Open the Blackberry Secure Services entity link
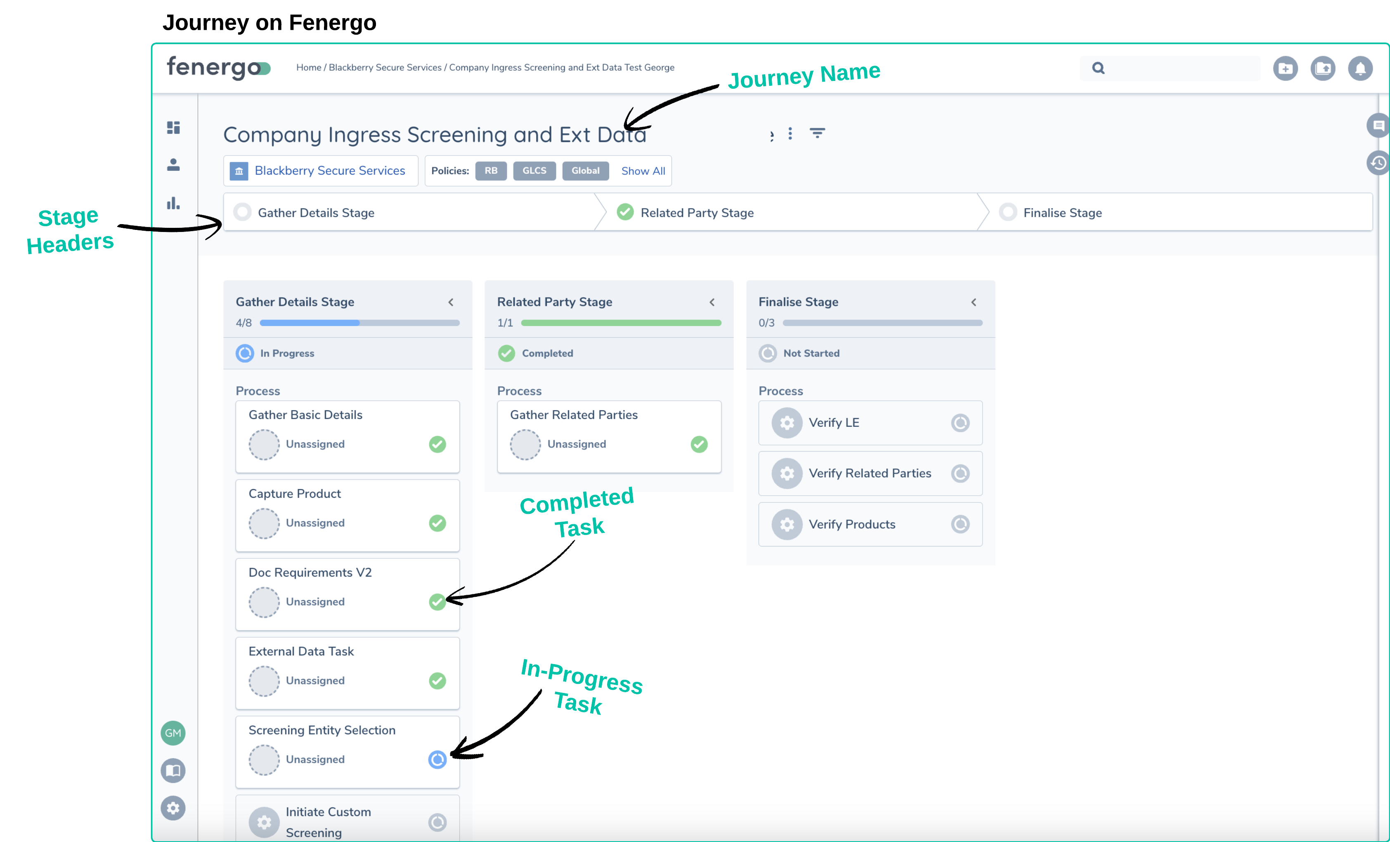 tap(329, 171)
